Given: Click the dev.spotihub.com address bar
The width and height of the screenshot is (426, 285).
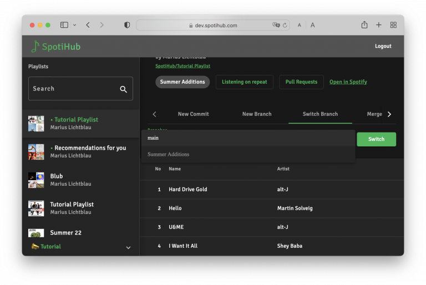Looking at the screenshot, I should tap(213, 26).
